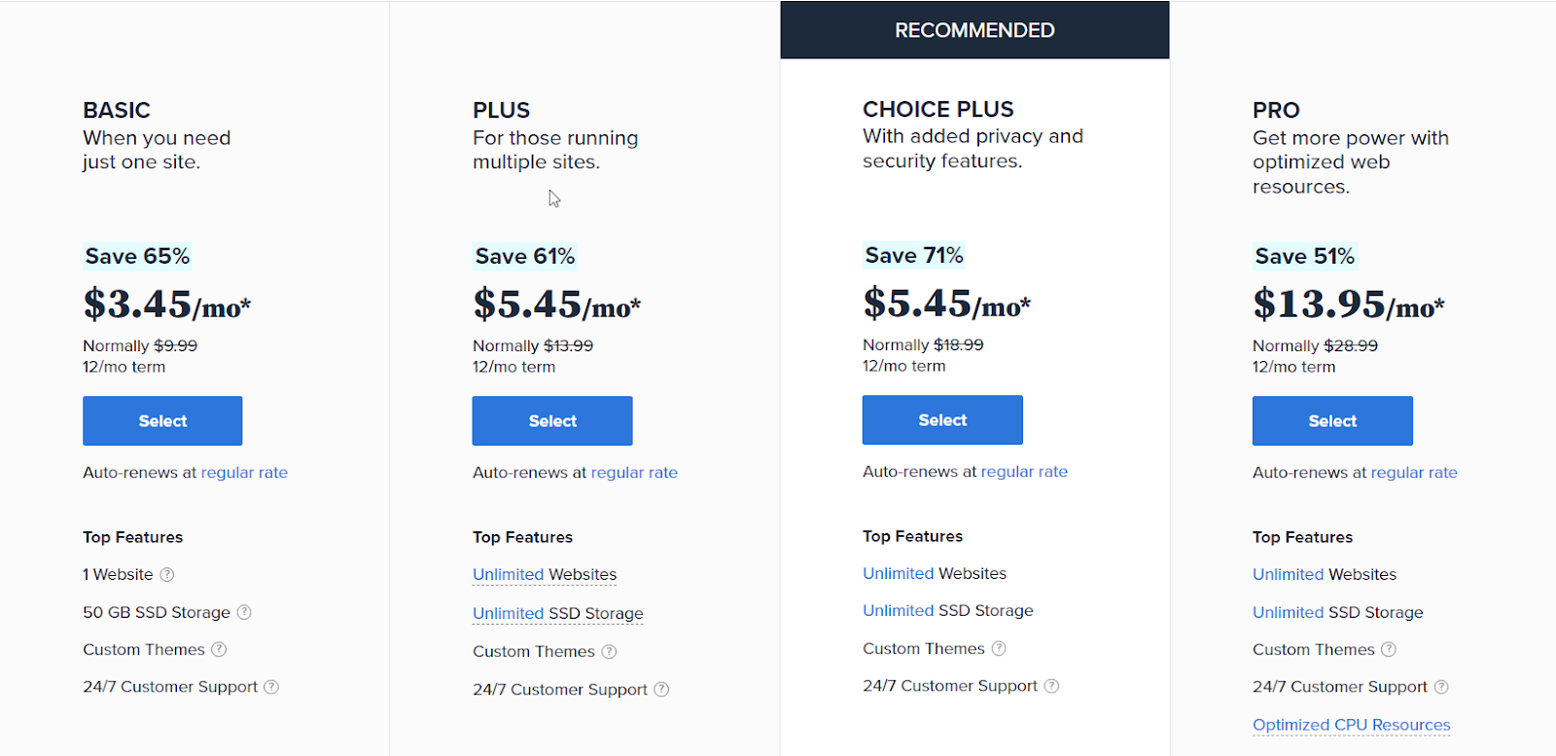Click Plus plan 24/7 Customer Support help icon
This screenshot has width=1556, height=756.
661,690
